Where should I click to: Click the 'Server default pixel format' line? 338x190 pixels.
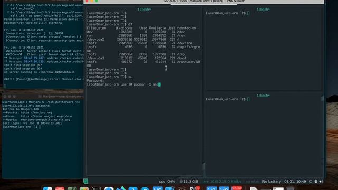click(x=44, y=51)
